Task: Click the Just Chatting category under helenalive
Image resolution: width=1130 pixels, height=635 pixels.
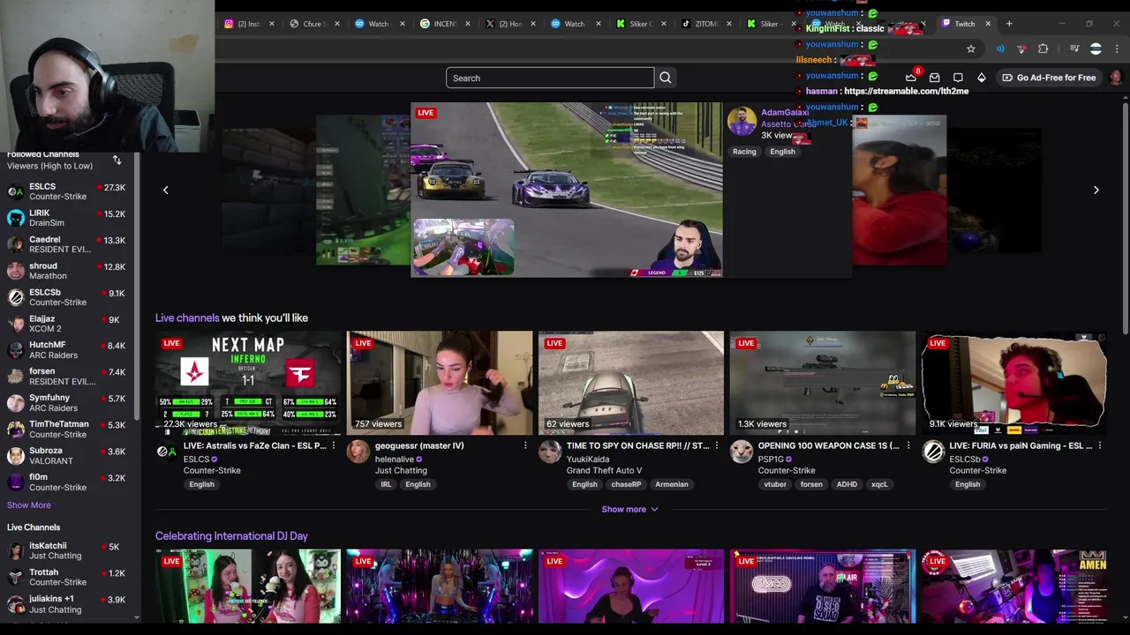Action: coord(401,470)
